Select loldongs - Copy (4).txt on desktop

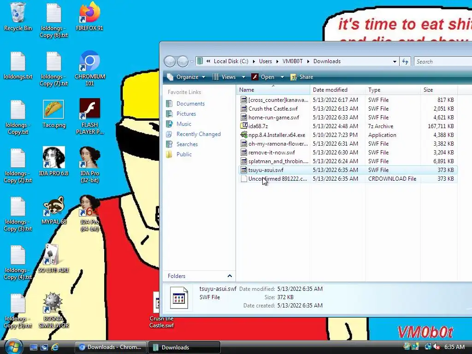point(18,262)
